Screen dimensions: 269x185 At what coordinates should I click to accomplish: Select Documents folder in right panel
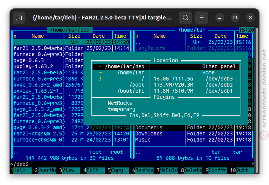tap(193, 128)
